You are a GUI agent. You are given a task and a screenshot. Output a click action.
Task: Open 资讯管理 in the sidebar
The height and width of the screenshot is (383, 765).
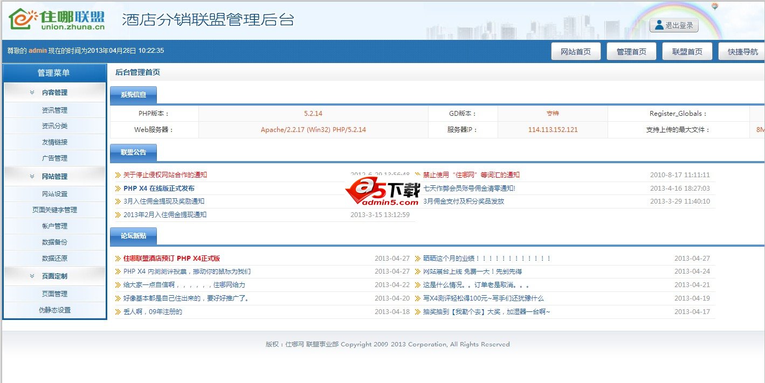click(x=54, y=110)
